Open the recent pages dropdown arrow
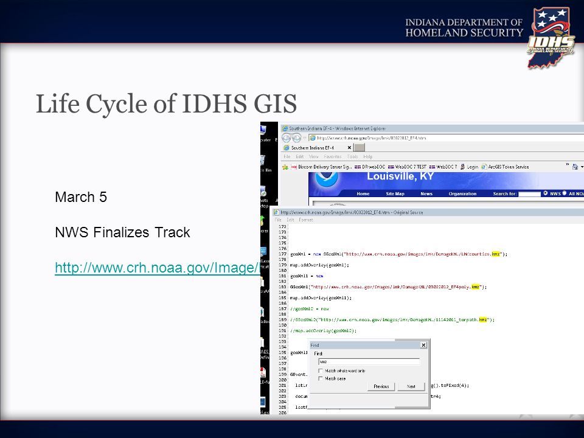This screenshot has width=584, height=438. pos(304,138)
